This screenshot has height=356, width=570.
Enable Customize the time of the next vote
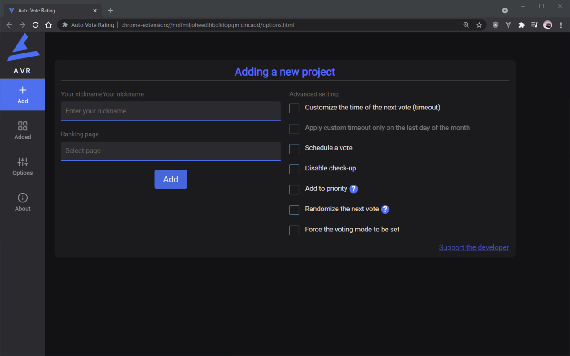294,108
